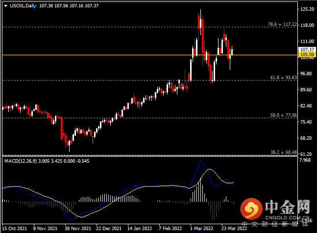This screenshot has height=233, width=317.
Task: Click the 7 Feb 2022 date label
Action: [x=170, y=229]
